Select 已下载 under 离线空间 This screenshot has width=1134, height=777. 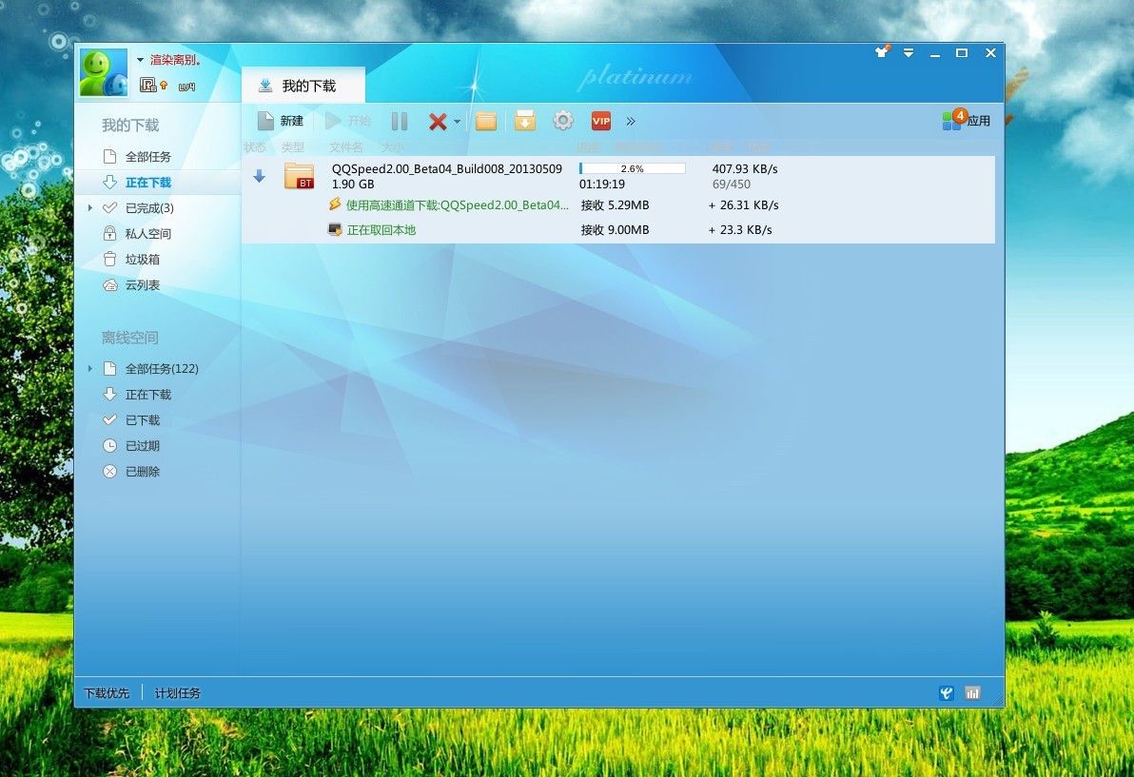pyautogui.click(x=142, y=420)
